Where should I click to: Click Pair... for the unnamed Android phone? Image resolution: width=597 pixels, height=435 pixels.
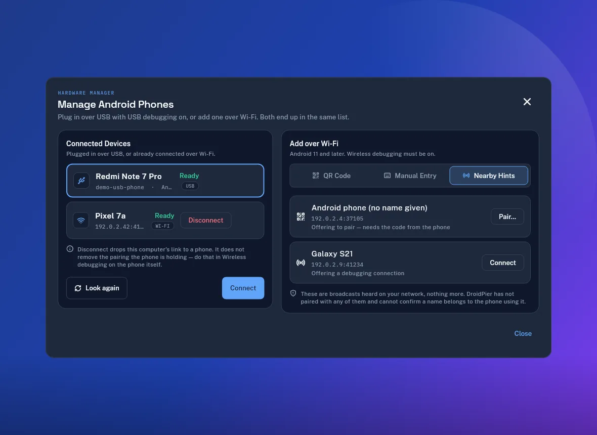click(x=507, y=216)
